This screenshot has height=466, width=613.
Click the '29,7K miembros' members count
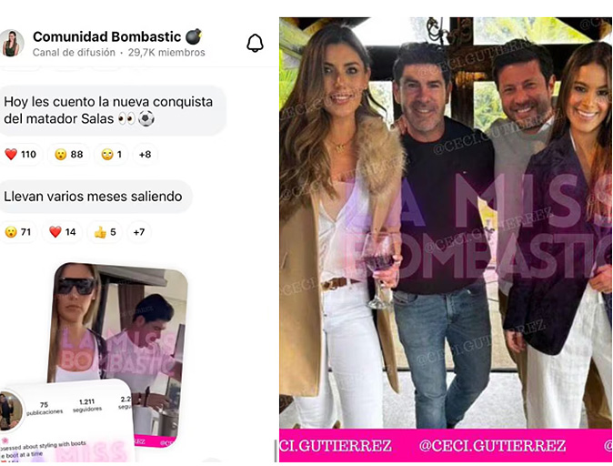(166, 53)
